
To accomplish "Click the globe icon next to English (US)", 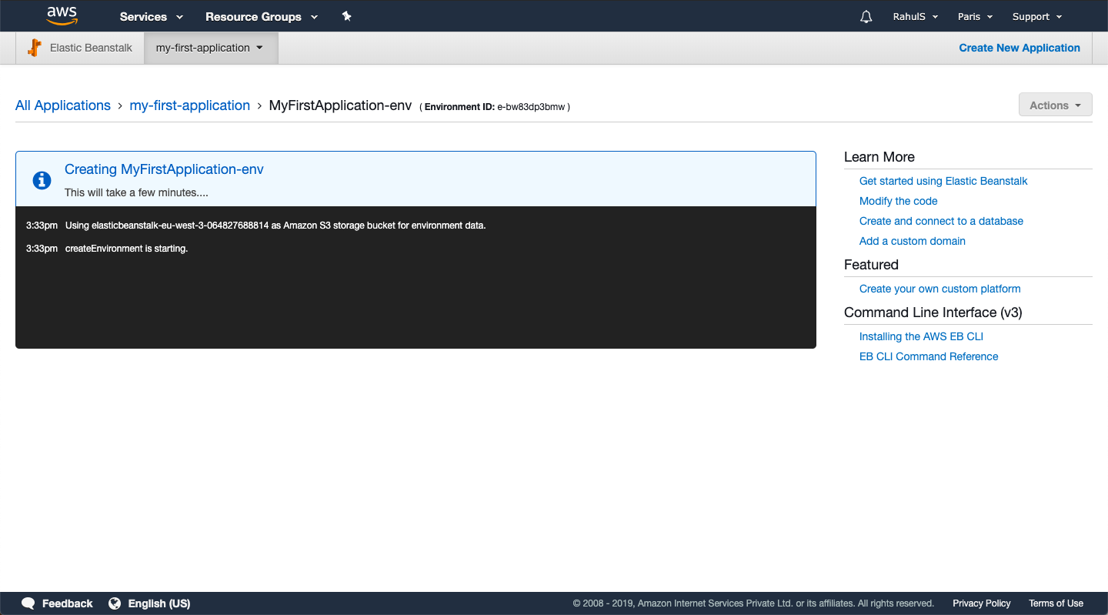I will (x=115, y=603).
